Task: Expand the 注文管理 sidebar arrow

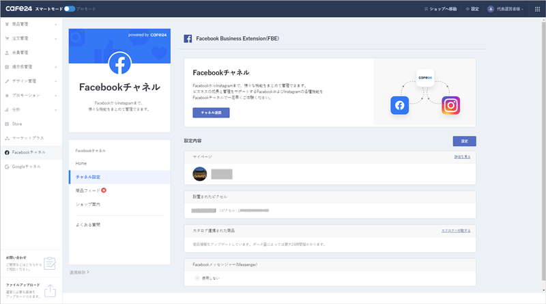Action: 56,39
